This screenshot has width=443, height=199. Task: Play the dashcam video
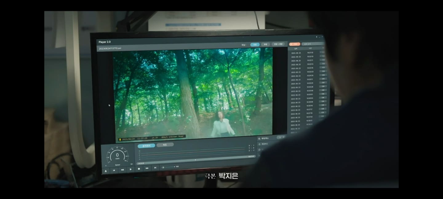coord(130,169)
